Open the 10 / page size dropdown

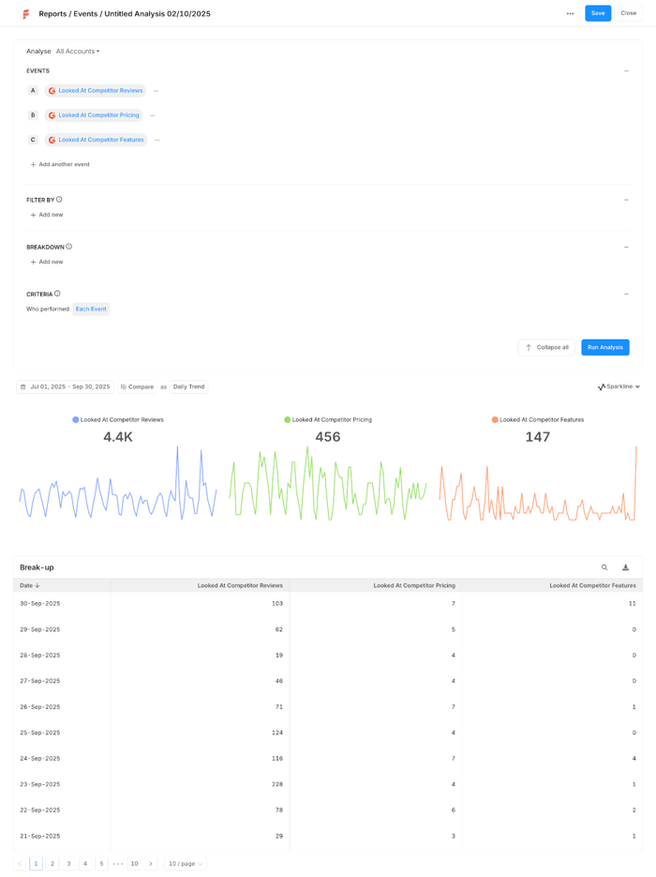coord(186,864)
